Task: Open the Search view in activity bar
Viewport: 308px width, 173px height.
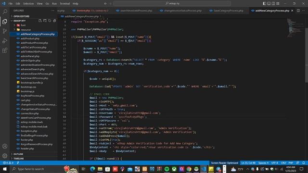Action: point(5,12)
